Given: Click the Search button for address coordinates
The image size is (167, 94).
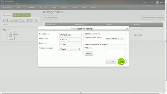Looking at the screenshot, I should pos(89,54).
